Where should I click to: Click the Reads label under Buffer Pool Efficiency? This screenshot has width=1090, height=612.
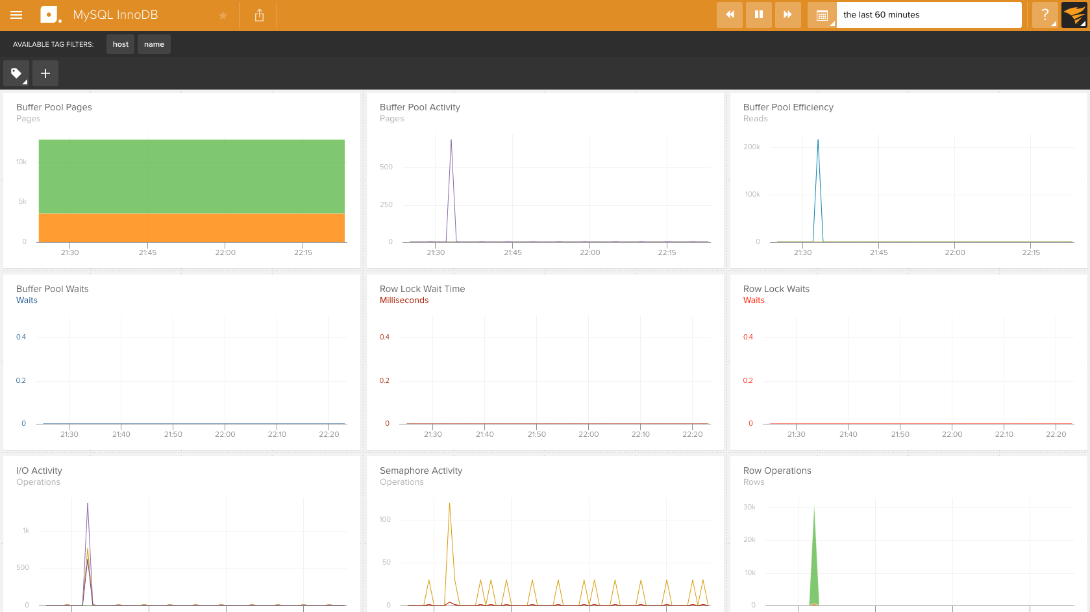coord(755,119)
